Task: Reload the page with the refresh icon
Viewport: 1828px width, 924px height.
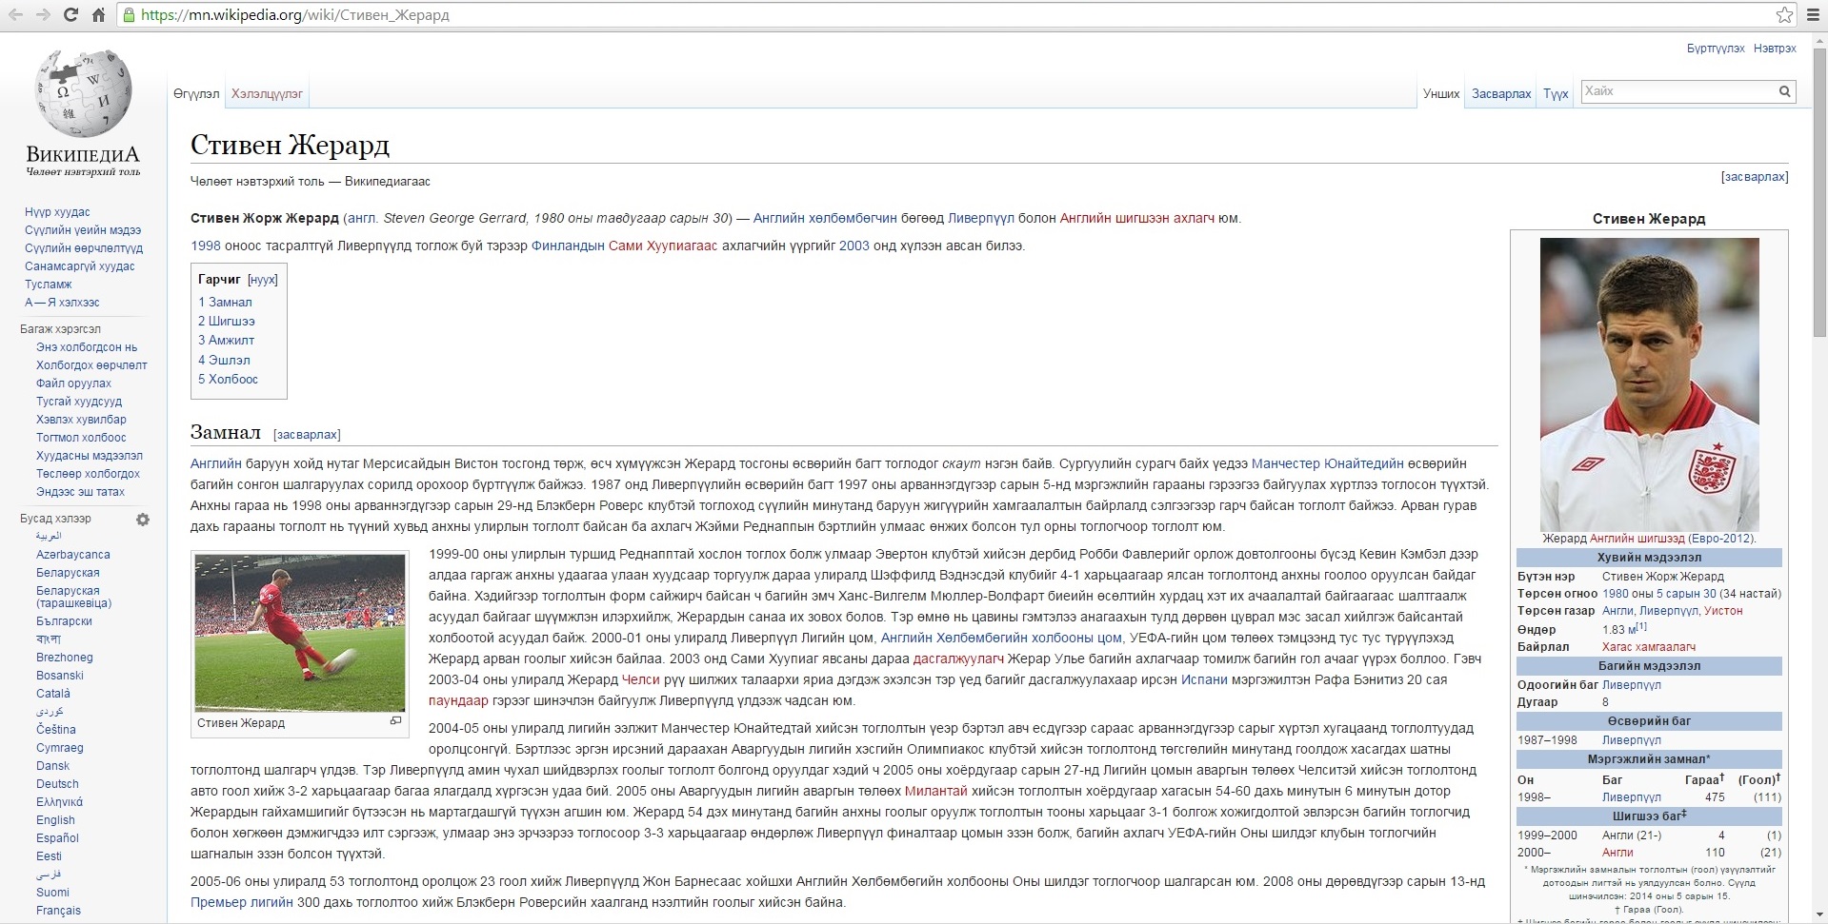Action: click(x=70, y=14)
